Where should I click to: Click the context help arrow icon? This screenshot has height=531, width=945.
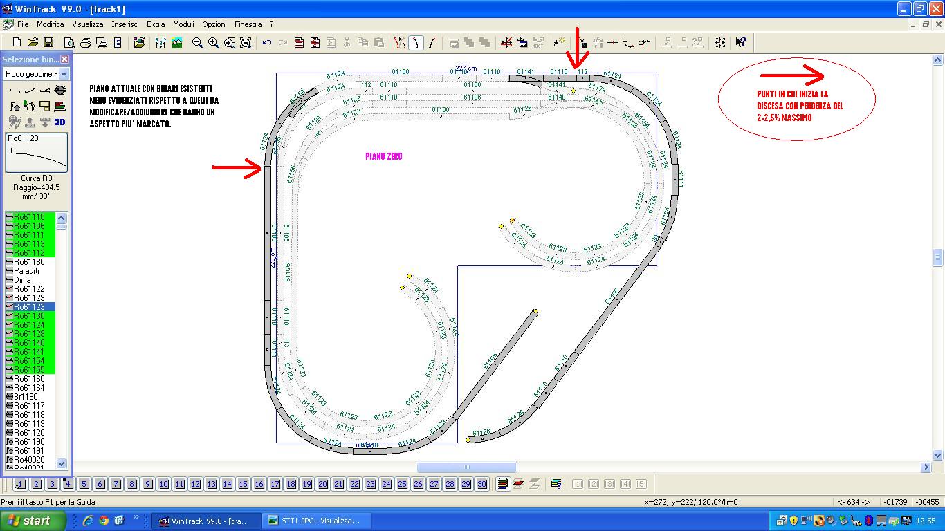tap(741, 43)
